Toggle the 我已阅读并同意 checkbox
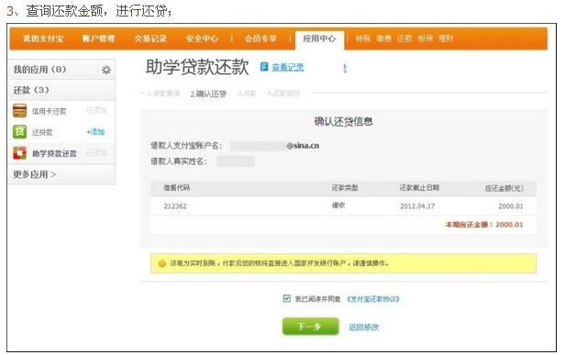 (x=287, y=298)
